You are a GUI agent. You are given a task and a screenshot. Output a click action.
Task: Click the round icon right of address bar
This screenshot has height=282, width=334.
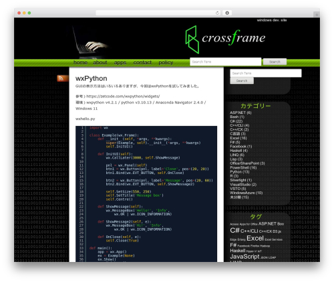pos(227,13)
